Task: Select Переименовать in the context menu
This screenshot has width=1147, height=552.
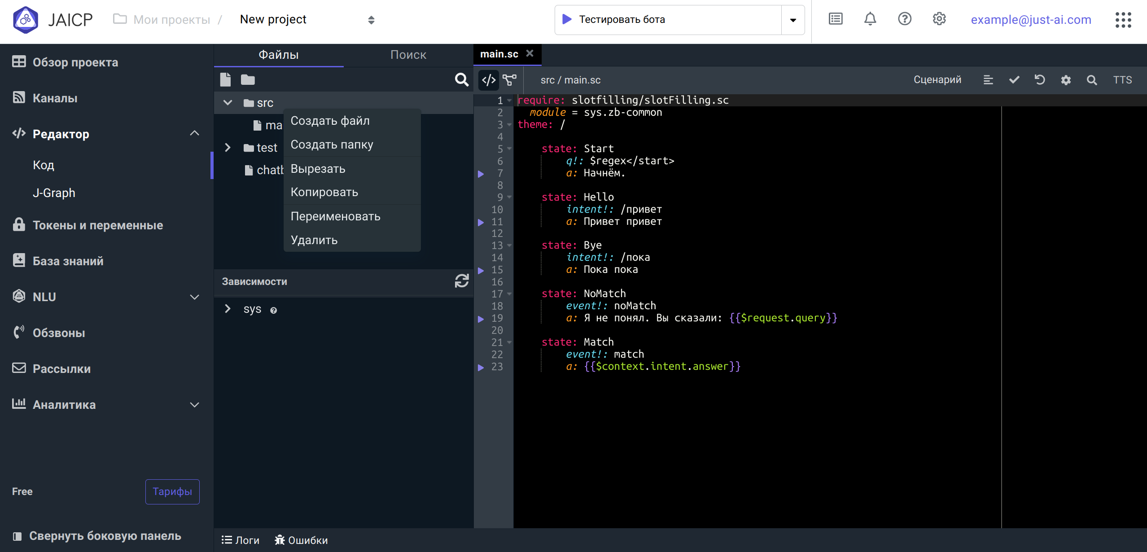Action: [335, 216]
